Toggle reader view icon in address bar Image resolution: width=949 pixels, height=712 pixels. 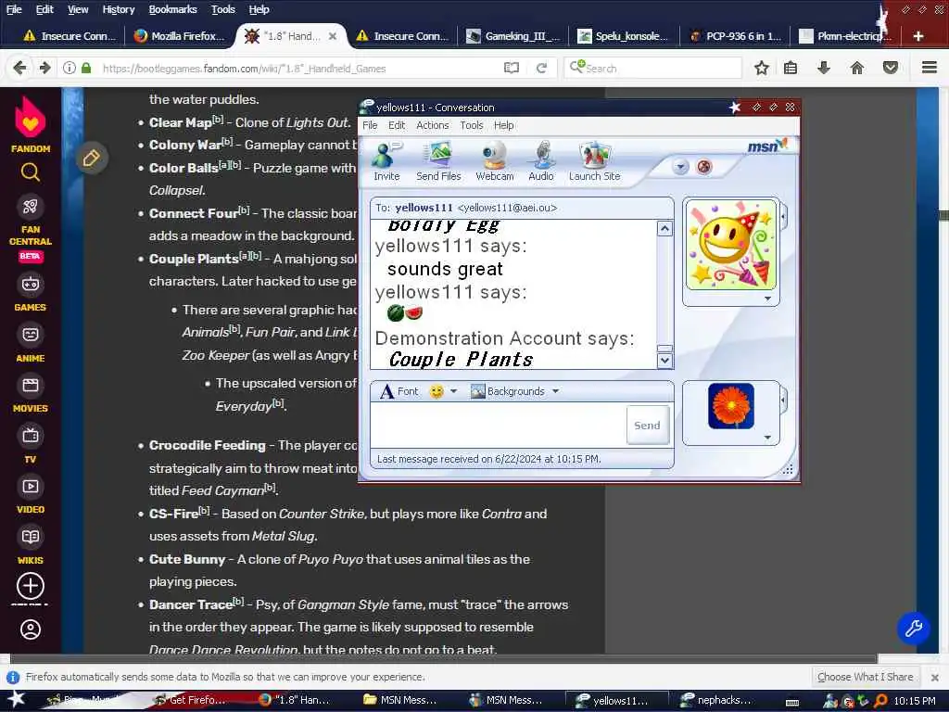point(512,68)
